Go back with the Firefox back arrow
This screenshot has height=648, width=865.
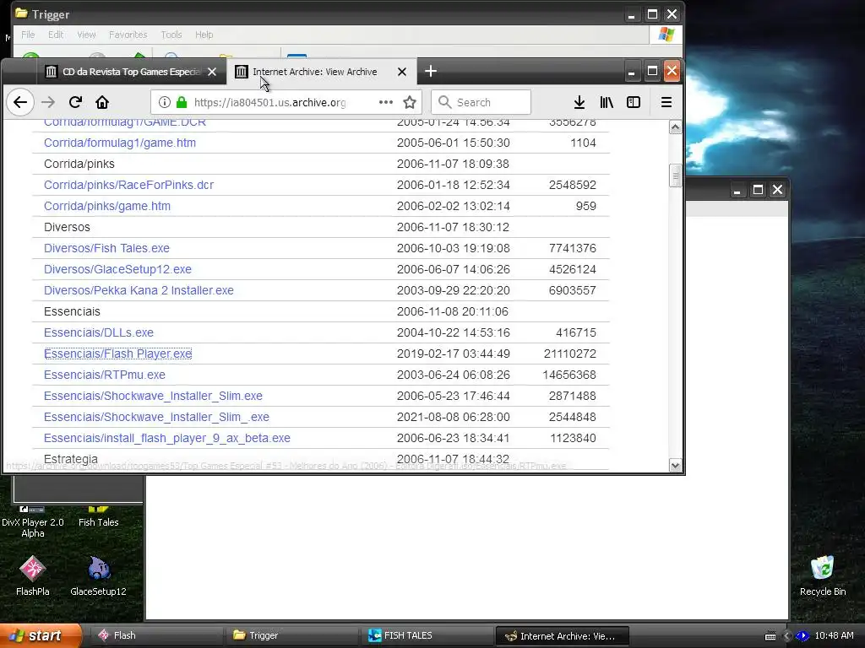[20, 102]
